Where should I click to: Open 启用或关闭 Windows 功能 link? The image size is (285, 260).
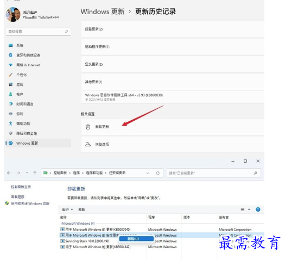coord(30,203)
